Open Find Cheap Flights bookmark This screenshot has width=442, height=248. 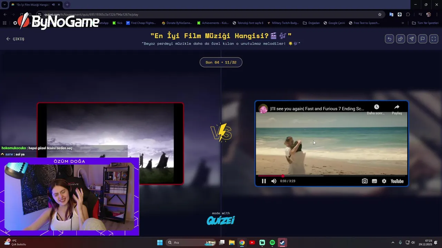[141, 23]
